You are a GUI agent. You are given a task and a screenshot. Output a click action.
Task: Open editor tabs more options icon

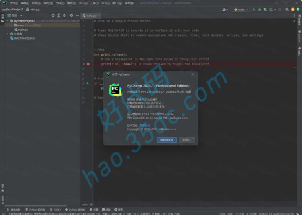[x=294, y=16]
